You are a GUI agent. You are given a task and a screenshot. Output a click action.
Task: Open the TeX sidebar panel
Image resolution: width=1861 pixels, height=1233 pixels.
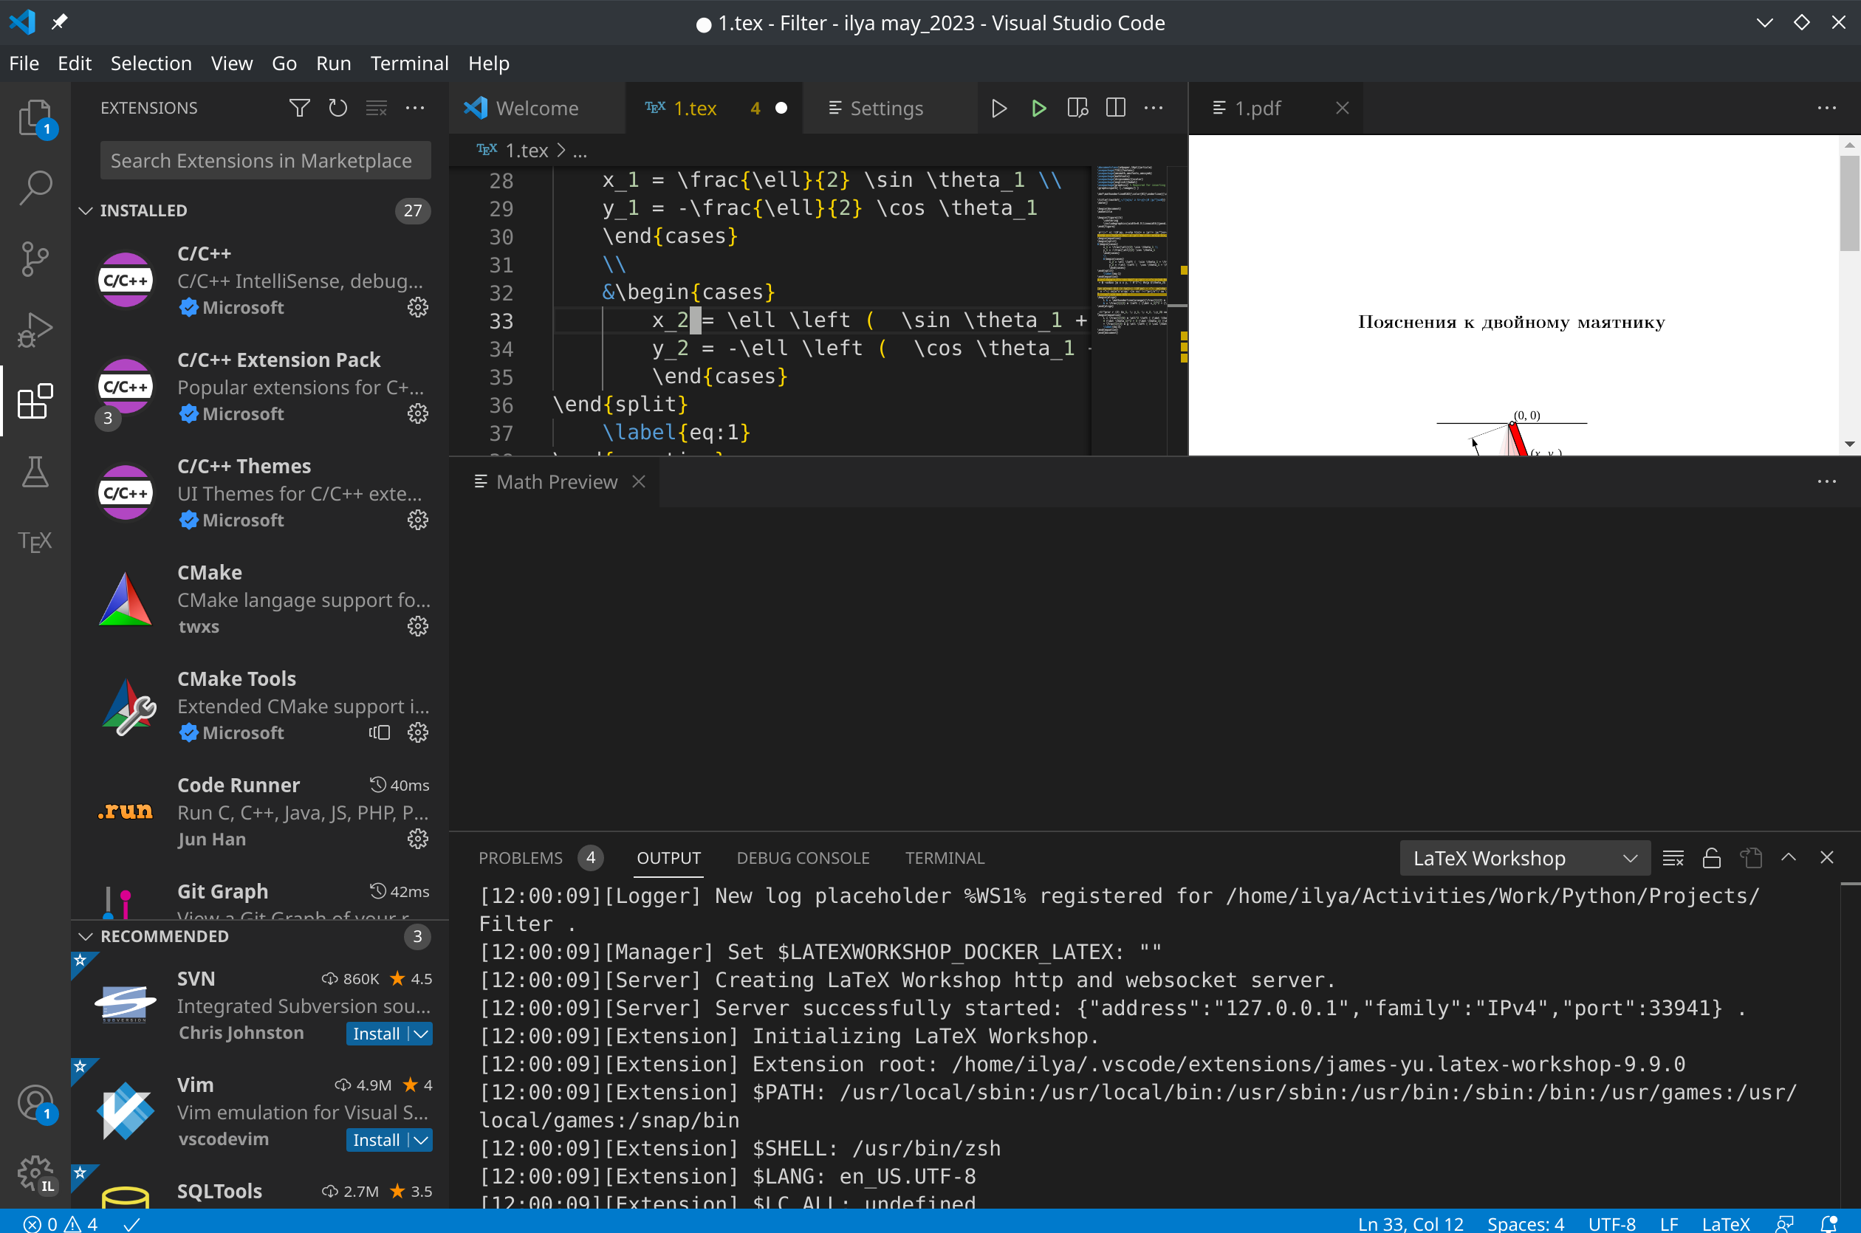[35, 540]
